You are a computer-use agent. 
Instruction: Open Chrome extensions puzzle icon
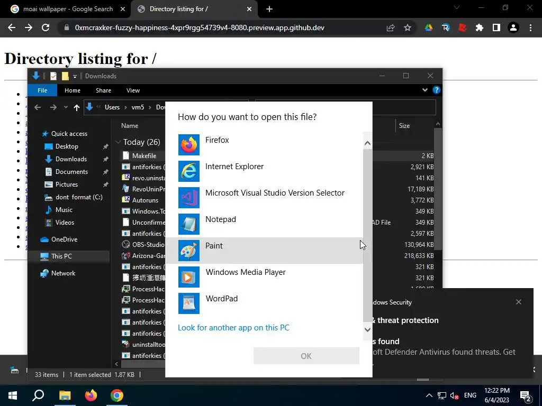click(480, 27)
